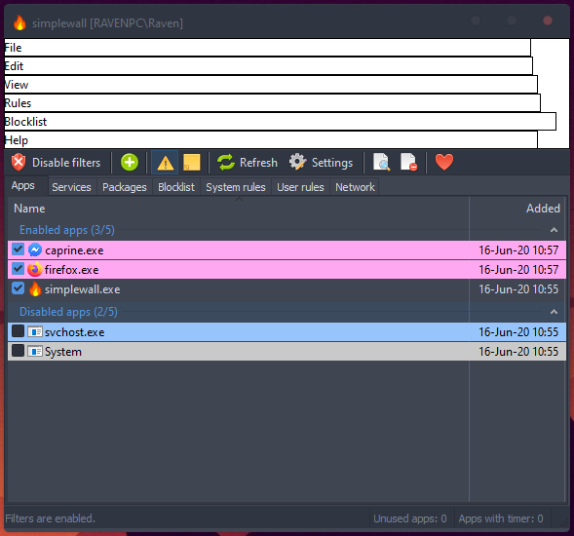Click the Disable filters shield icon
Viewport: 574px width, 536px height.
[19, 162]
